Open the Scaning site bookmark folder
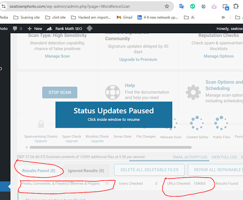 pyautogui.click(x=27, y=18)
